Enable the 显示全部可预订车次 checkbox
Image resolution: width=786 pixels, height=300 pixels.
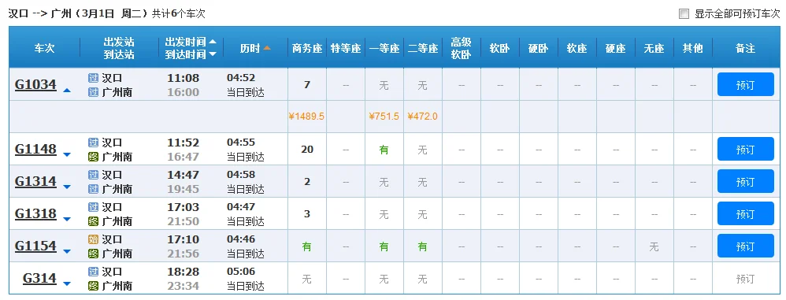click(684, 13)
